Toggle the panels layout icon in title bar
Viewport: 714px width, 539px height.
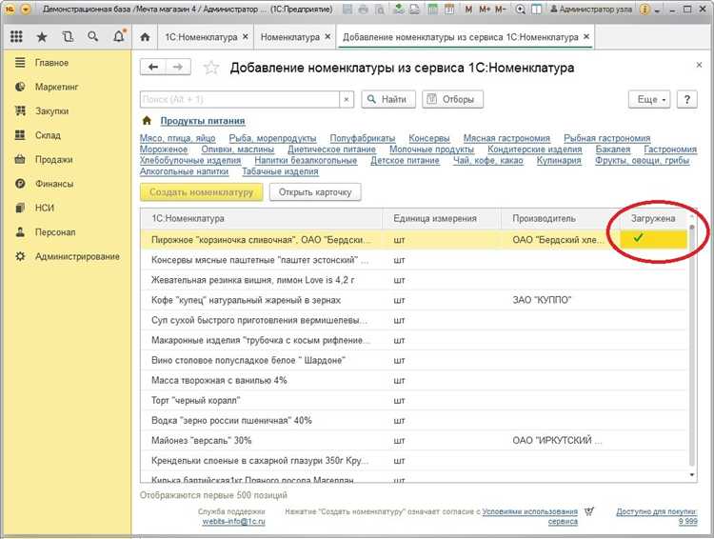point(536,10)
